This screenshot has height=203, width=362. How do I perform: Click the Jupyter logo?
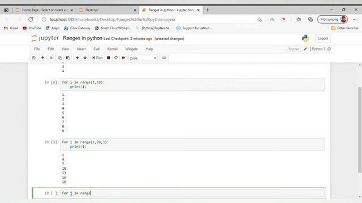(45, 38)
